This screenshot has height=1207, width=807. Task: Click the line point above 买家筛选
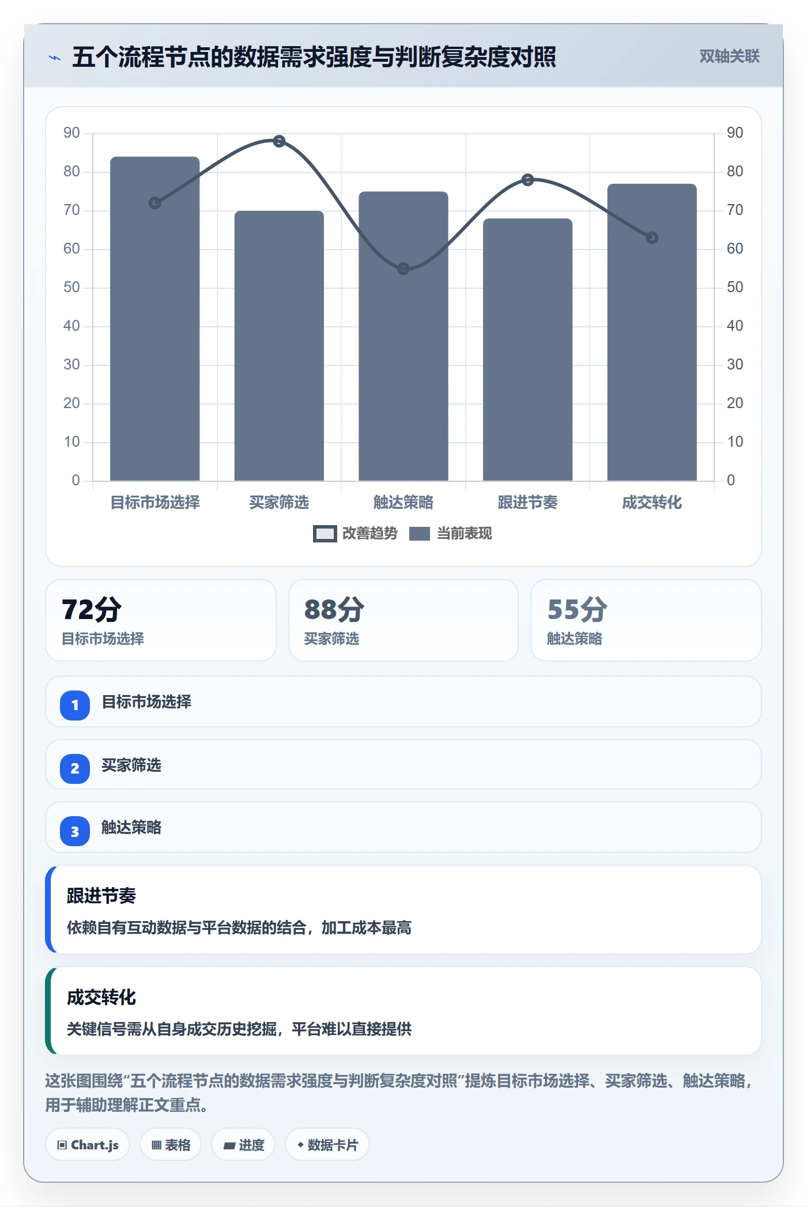tap(279, 141)
